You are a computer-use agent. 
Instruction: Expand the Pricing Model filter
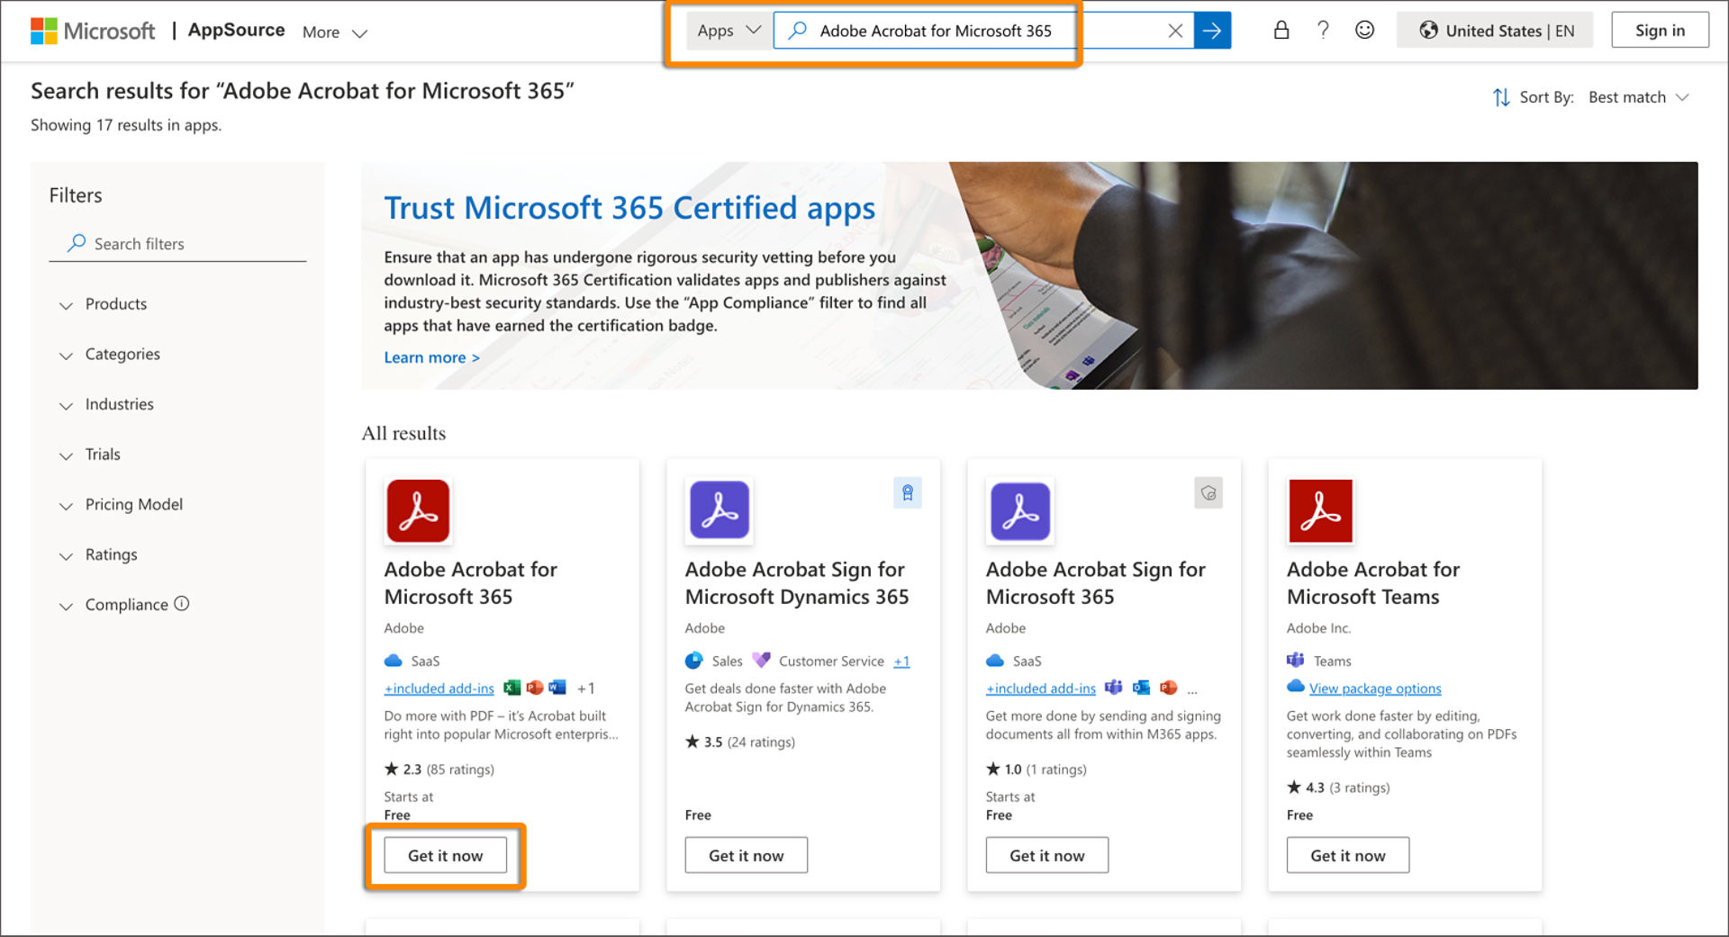(122, 505)
